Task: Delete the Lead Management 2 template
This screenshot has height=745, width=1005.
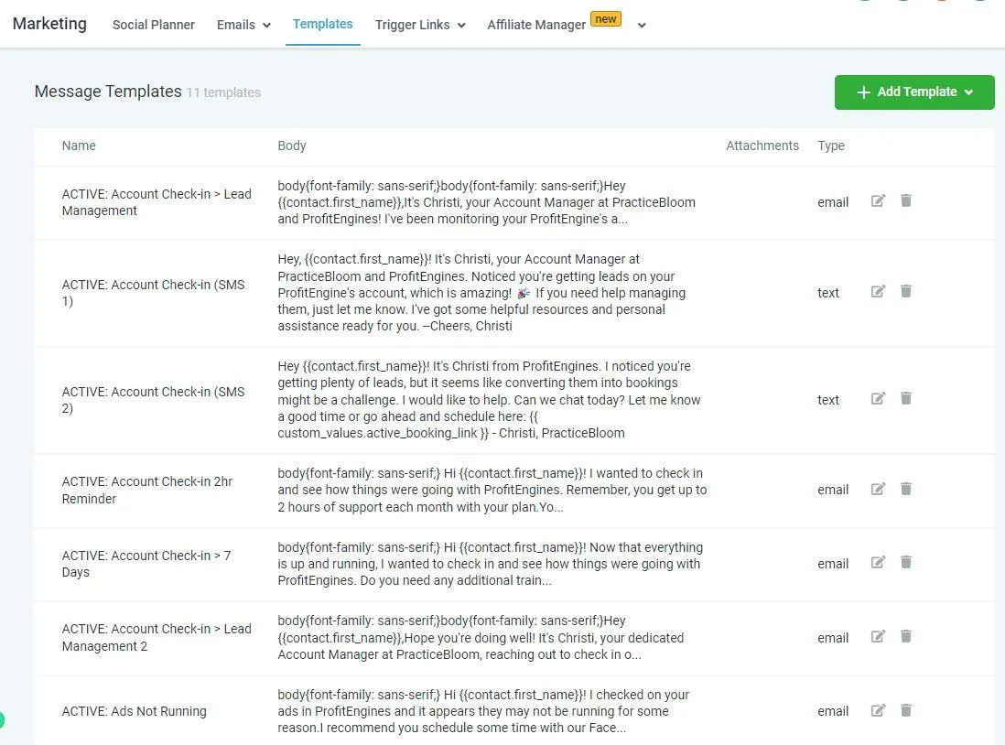Action: (905, 636)
